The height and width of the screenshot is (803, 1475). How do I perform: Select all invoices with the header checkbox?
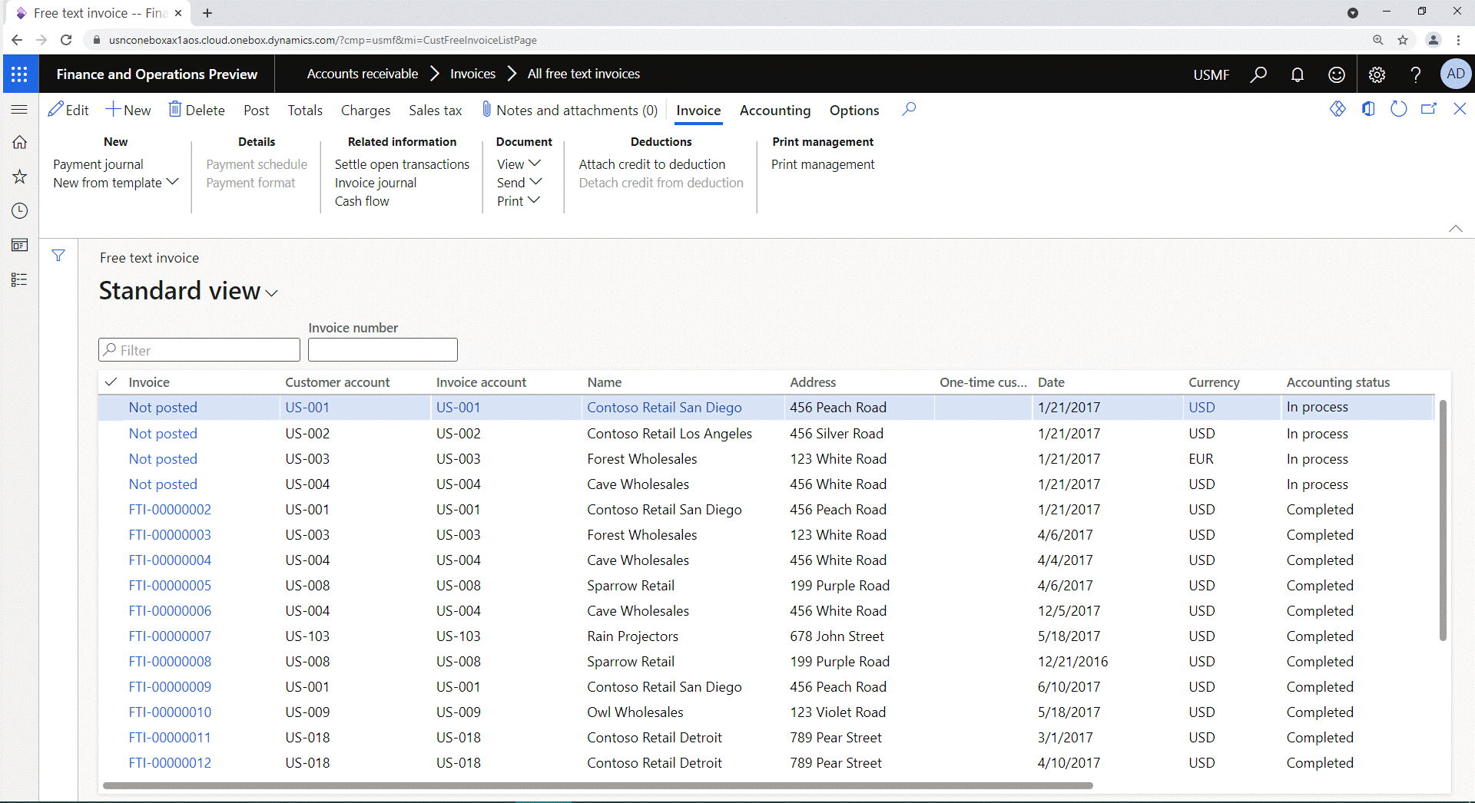coord(111,382)
